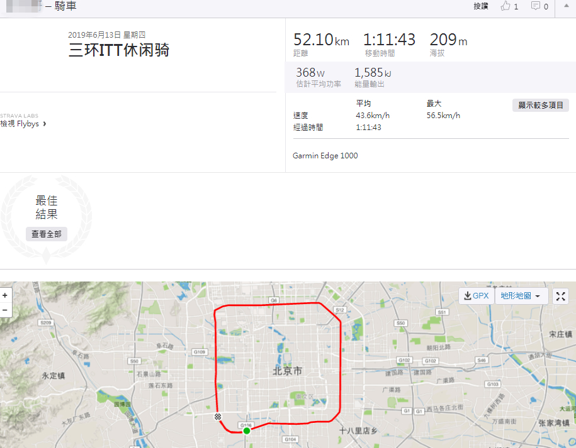Image resolution: width=576 pixels, height=448 pixels.
Task: View all best results with 查看全部
Action: (x=47, y=234)
